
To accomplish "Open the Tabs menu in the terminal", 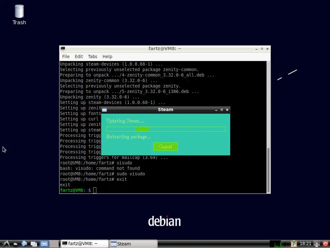I will click(92, 57).
